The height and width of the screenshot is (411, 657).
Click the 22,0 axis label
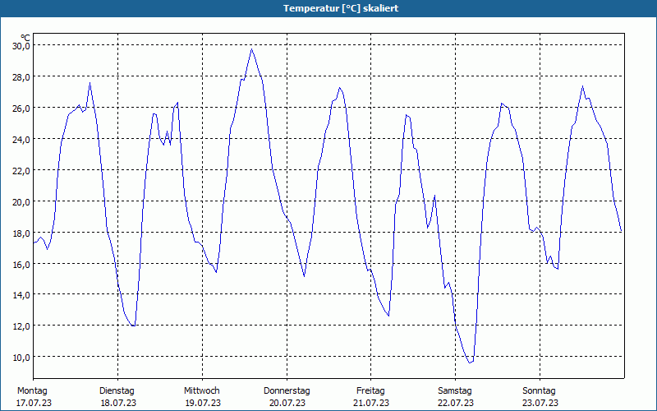coord(21,171)
